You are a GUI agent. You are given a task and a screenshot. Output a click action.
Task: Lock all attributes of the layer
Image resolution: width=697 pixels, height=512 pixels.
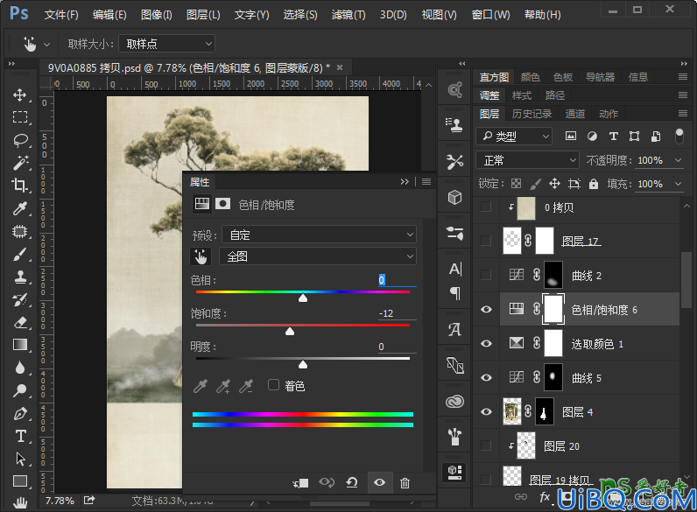(x=594, y=184)
